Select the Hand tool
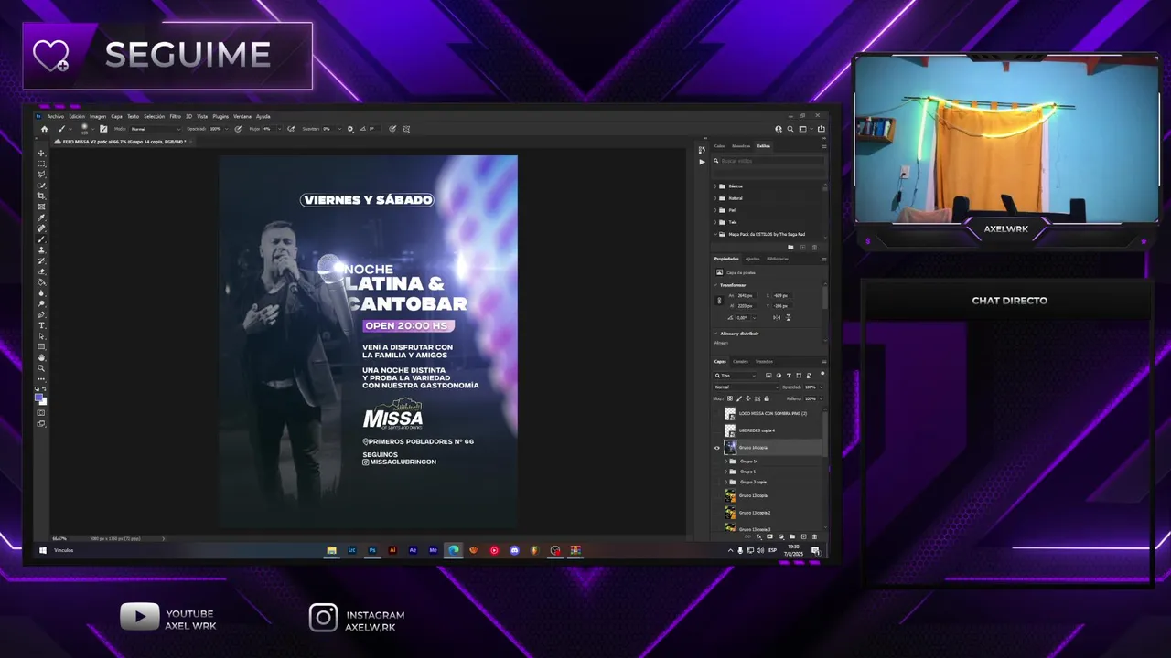The width and height of the screenshot is (1171, 658). [x=42, y=357]
